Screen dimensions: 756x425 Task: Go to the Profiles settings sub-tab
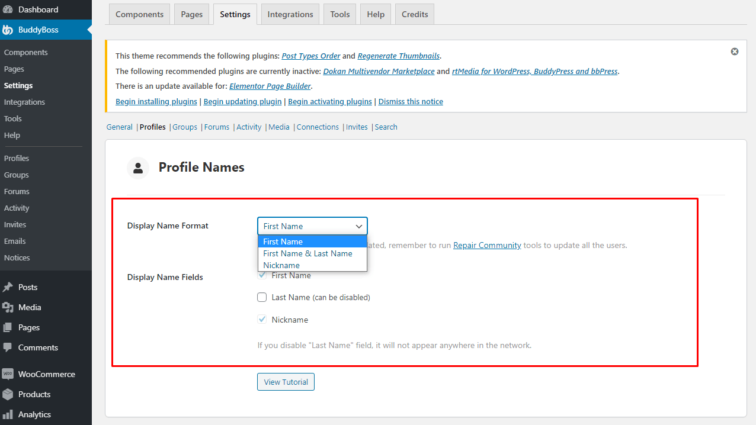click(x=153, y=127)
